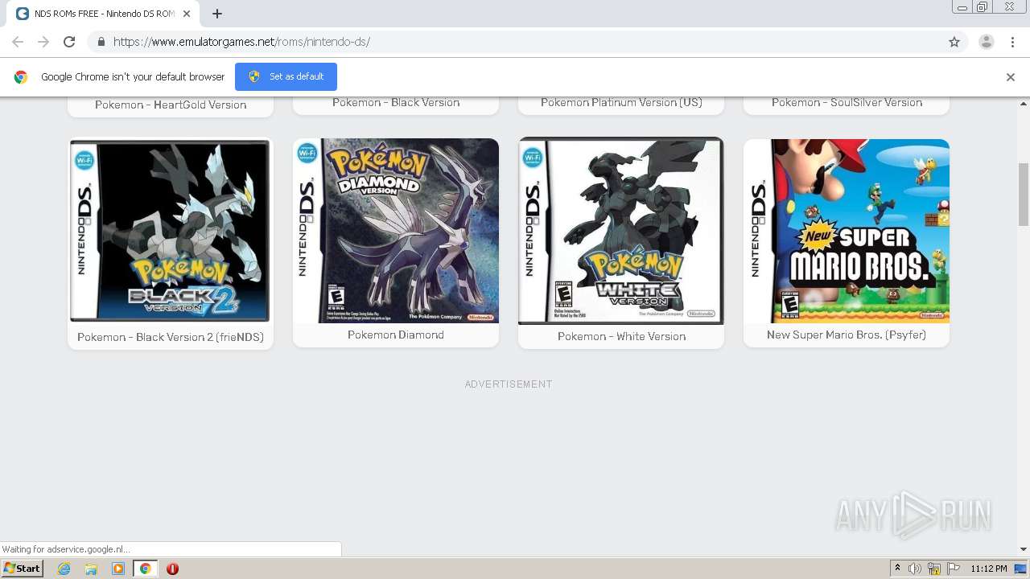1030x579 pixels.
Task: Launch Internet Explorer from taskbar
Action: click(x=64, y=569)
